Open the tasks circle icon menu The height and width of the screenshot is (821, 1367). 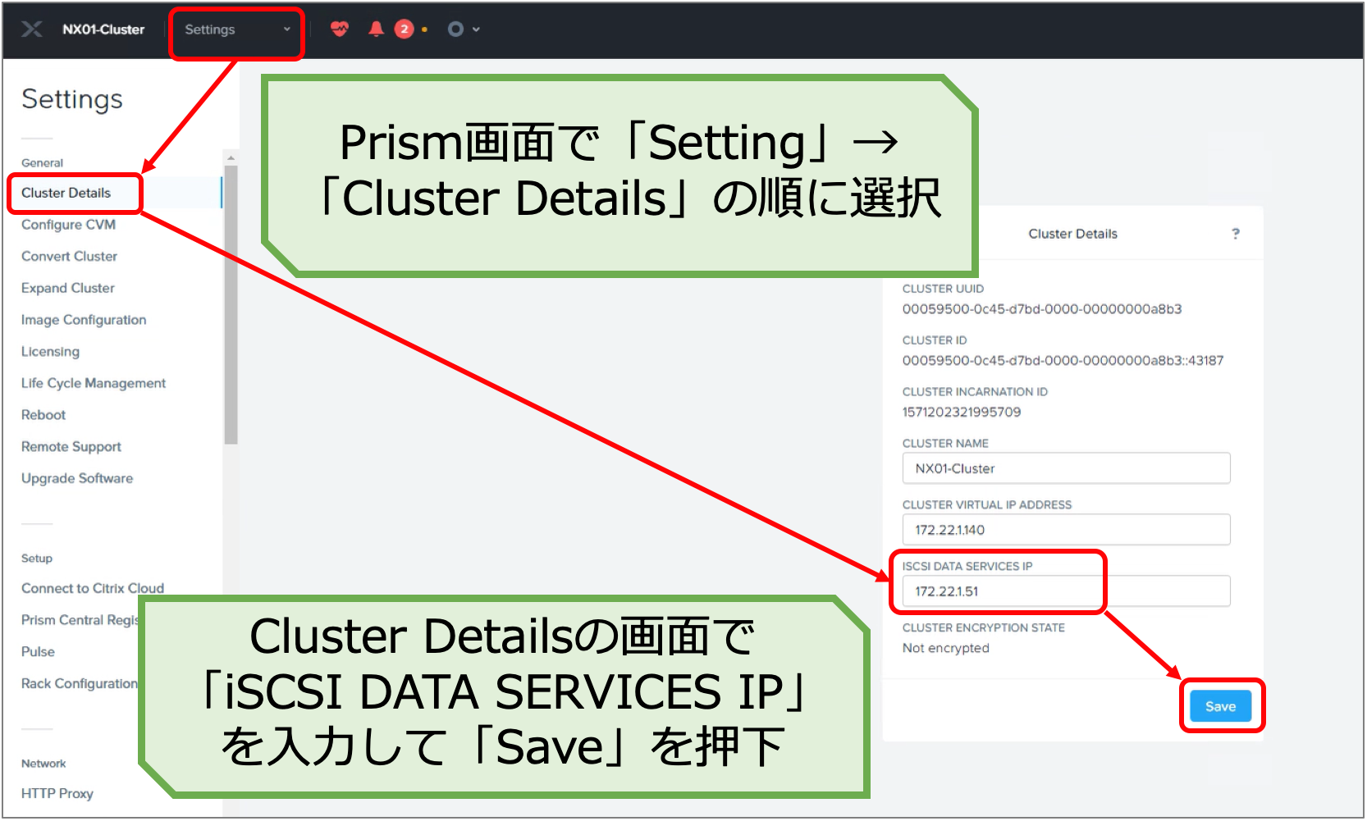click(x=455, y=30)
